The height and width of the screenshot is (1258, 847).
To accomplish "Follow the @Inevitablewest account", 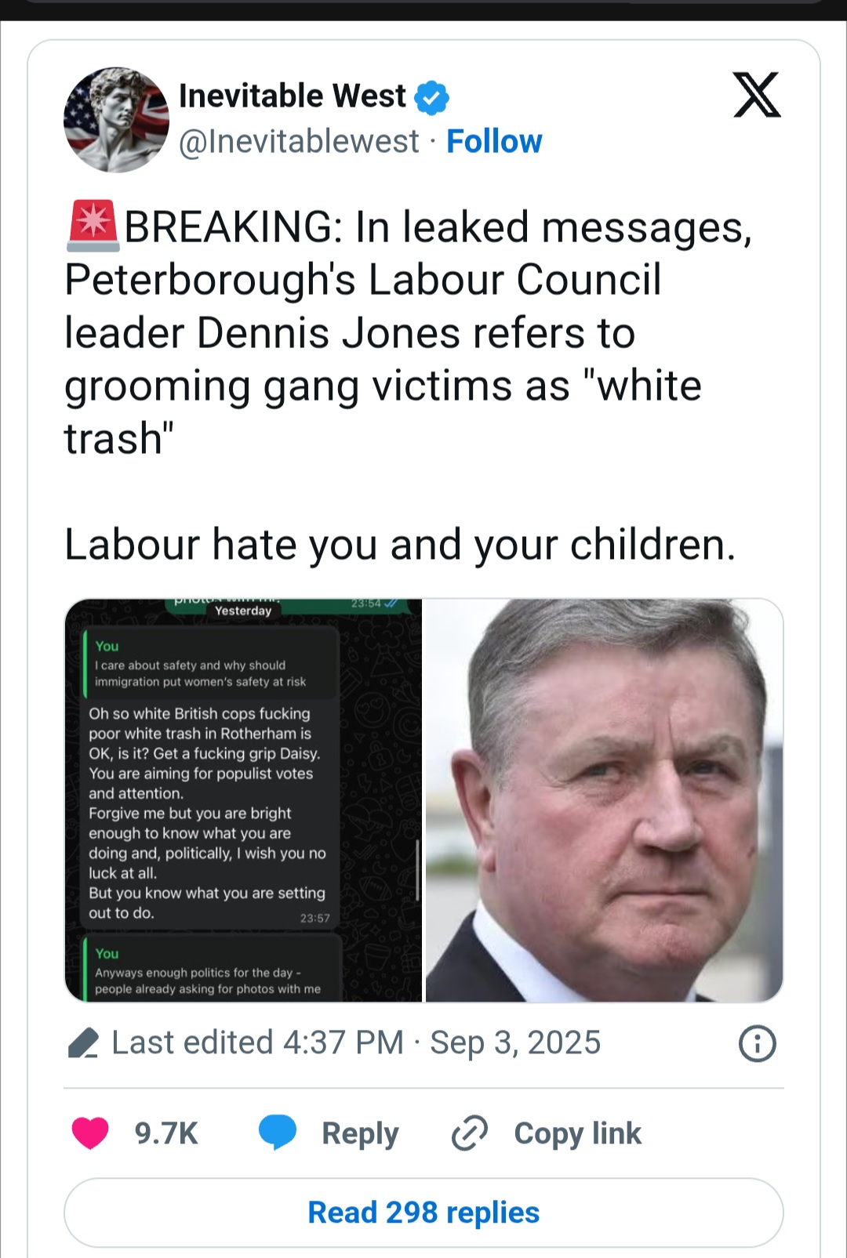I will (494, 142).
